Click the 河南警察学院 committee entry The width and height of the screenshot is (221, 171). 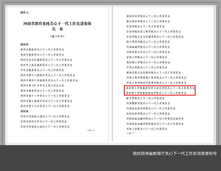pyautogui.click(x=148, y=103)
